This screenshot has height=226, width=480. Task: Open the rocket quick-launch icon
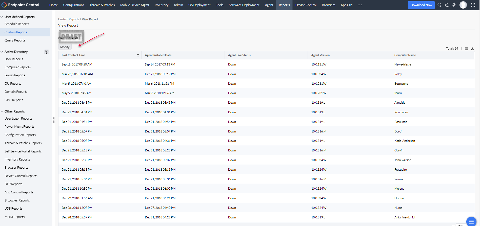tap(447, 5)
